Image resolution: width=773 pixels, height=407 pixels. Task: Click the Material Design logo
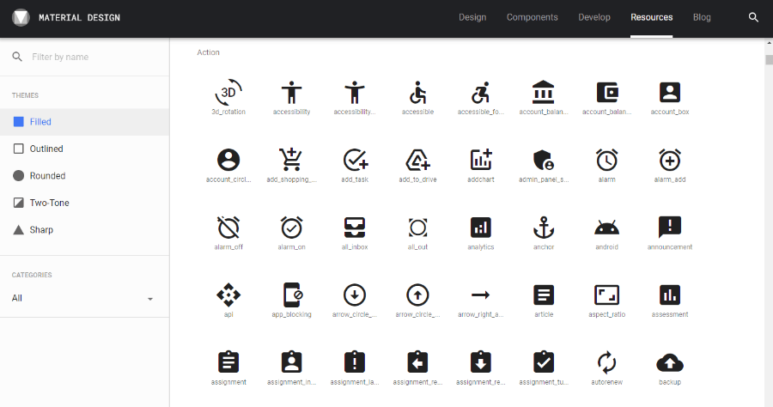click(21, 18)
